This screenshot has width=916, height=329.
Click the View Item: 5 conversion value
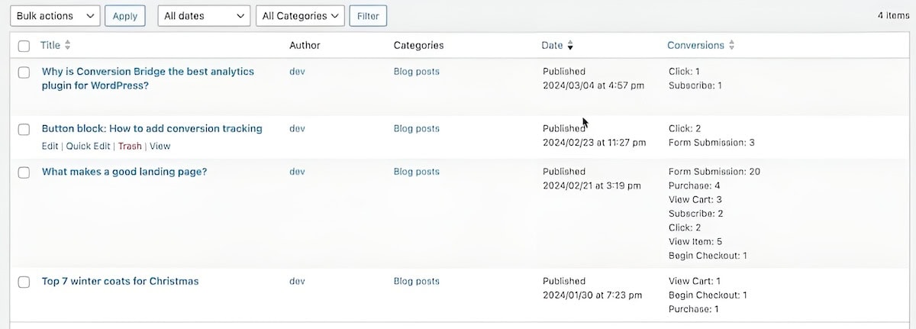(695, 242)
